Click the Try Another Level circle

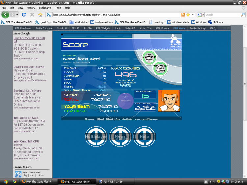pyautogui.click(x=149, y=57)
